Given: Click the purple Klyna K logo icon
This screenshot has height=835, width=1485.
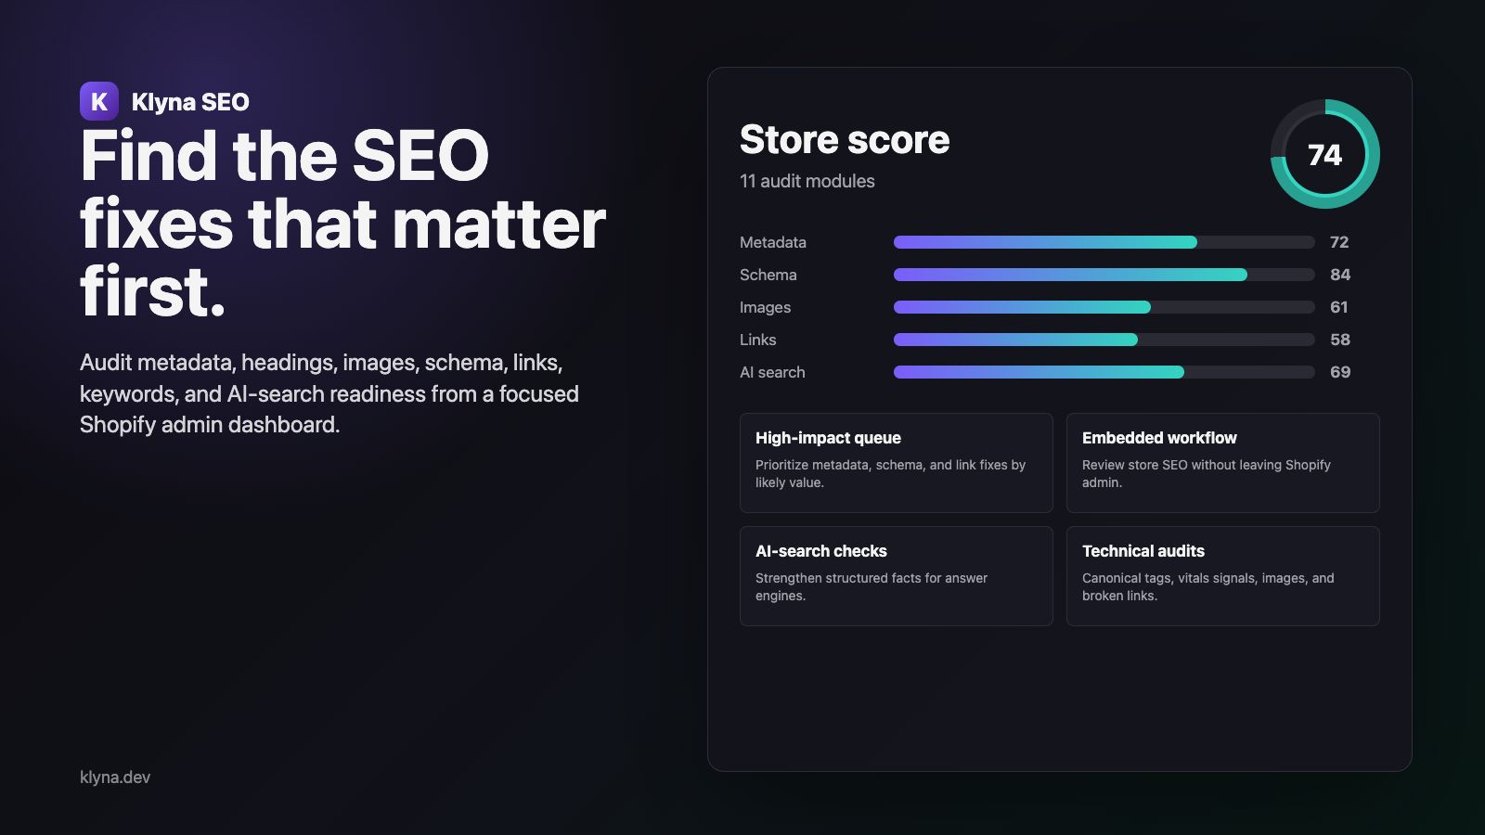Looking at the screenshot, I should (99, 101).
